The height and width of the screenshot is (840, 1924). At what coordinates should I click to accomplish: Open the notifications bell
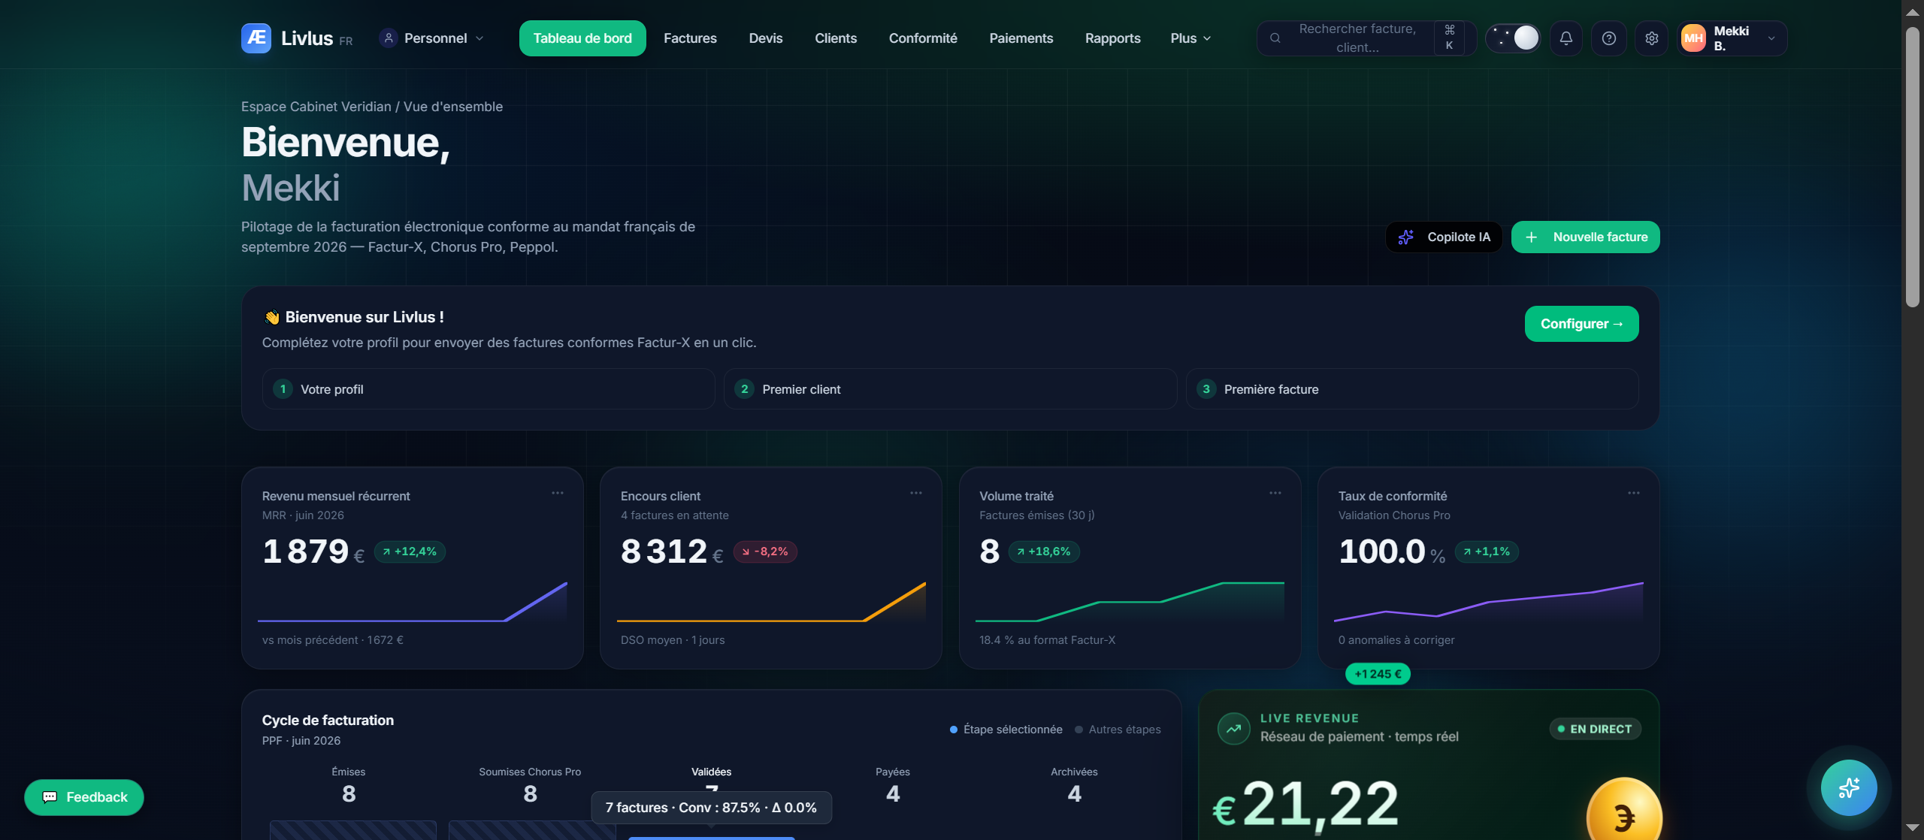coord(1566,38)
